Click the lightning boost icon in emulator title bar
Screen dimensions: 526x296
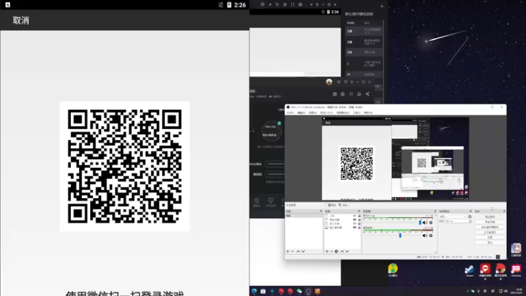coord(270,5)
